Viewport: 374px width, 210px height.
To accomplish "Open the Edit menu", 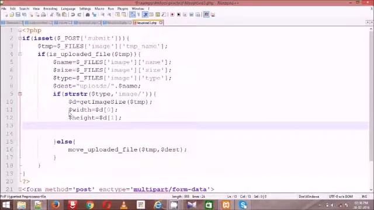I will coord(13,9).
